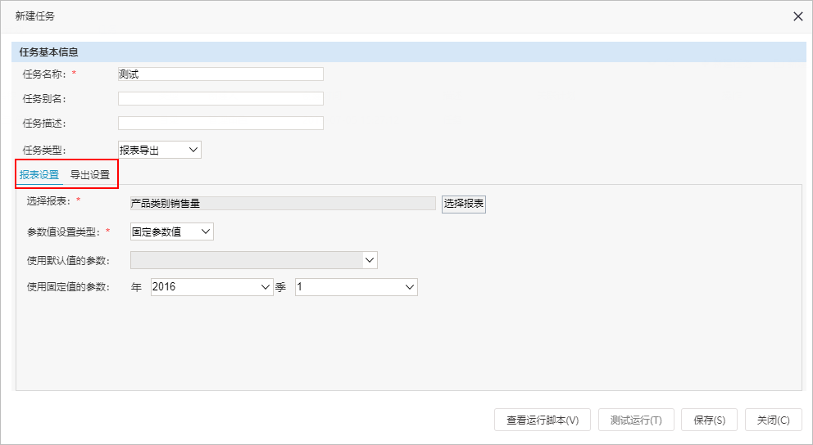Switch to the 导出设置 tab
This screenshot has height=445, width=813.
click(90, 175)
